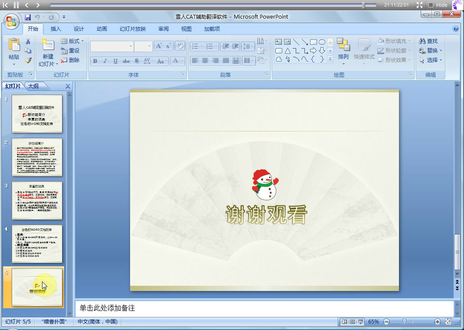464x330 pixels.
Task: Toggle the Hide checkbox in player
Action: 431,5
